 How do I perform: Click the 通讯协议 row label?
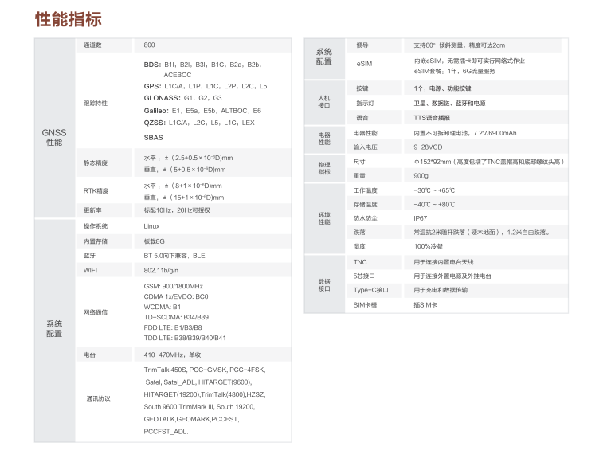[x=98, y=398]
